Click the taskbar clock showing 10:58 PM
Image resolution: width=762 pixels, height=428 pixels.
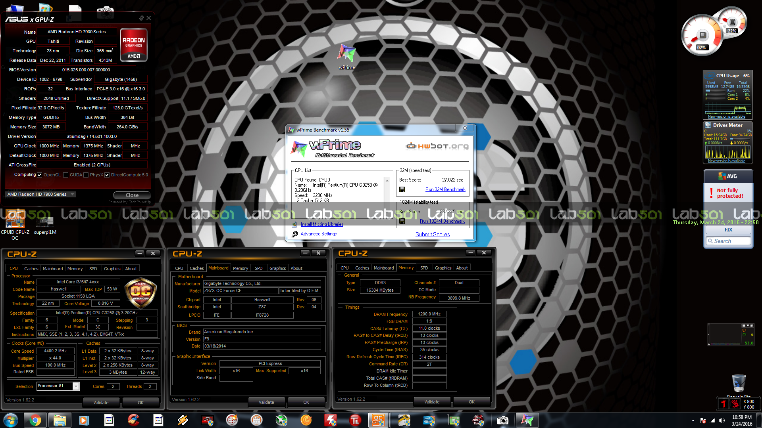742,420
